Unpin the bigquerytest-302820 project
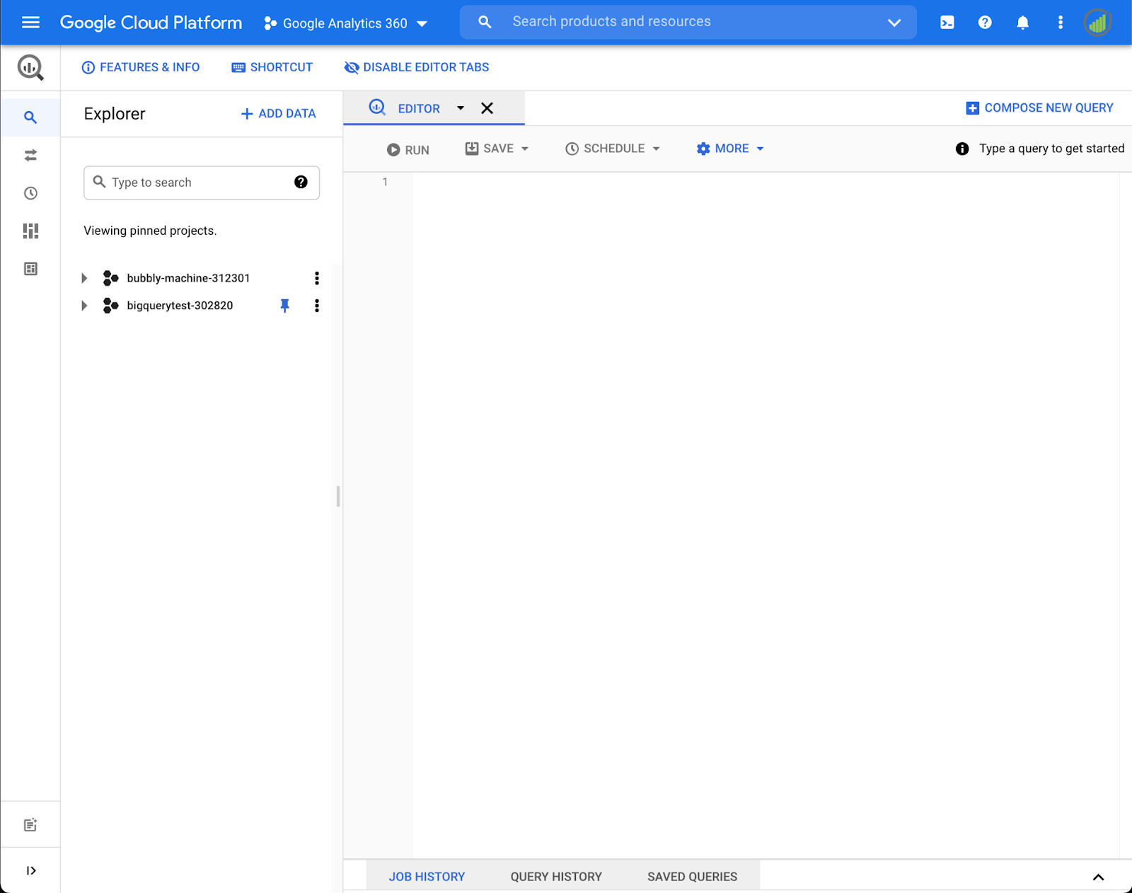The width and height of the screenshot is (1132, 893). pos(284,306)
